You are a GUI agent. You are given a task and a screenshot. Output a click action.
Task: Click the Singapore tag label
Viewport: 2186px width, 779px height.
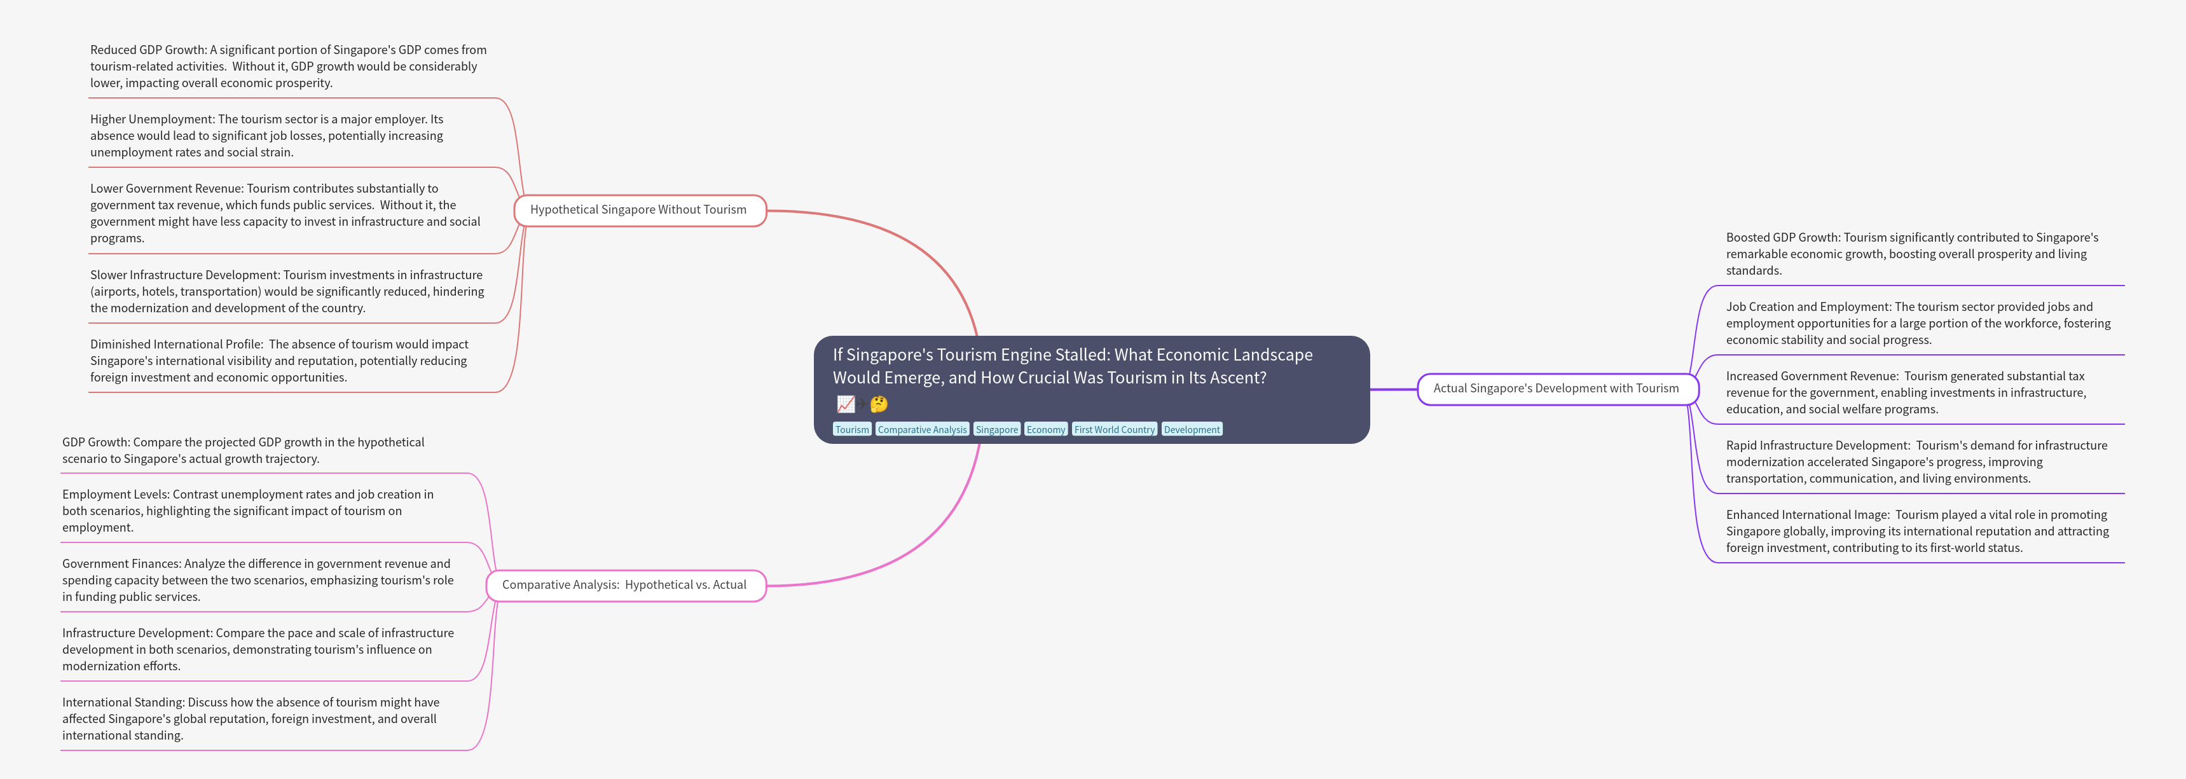click(x=996, y=429)
